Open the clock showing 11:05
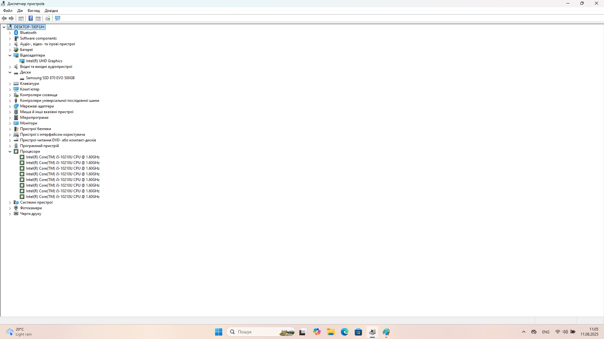Screen dimensions: 604x339 (590, 332)
